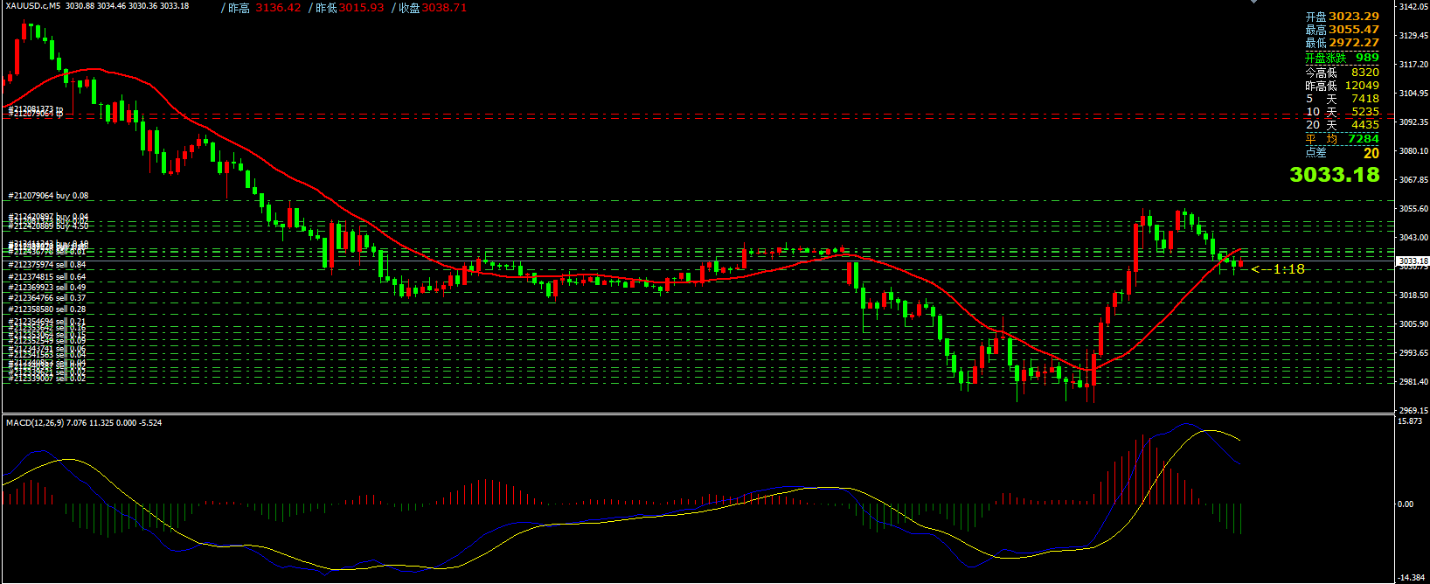
Task: Click the #212364766 sell 0.37 order label
Action: [x=47, y=298]
